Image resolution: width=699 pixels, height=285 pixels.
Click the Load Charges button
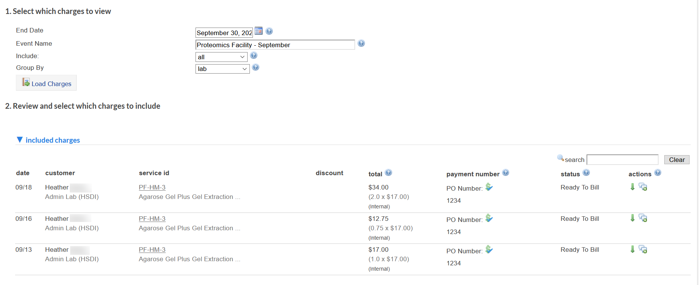(x=46, y=83)
